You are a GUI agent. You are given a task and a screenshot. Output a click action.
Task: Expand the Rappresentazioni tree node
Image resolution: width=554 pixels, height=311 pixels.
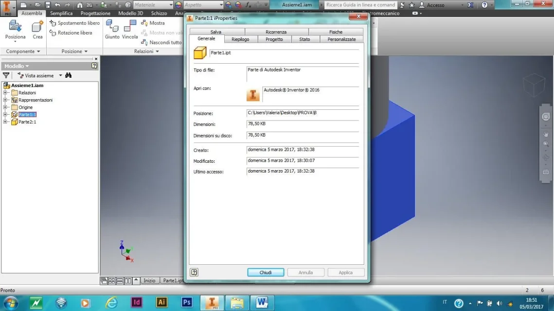(x=5, y=100)
